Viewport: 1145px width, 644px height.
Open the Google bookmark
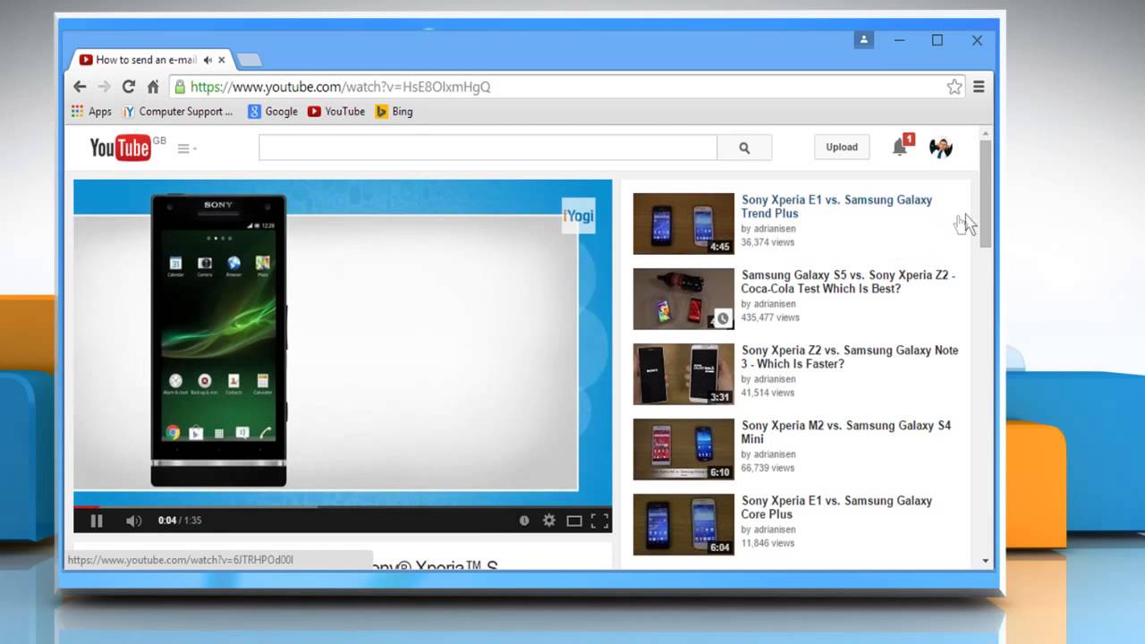click(x=273, y=112)
